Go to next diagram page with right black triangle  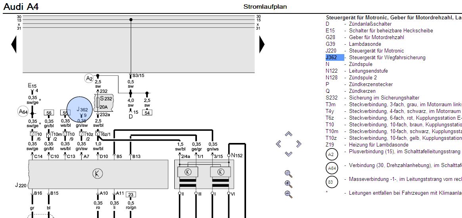262,44
